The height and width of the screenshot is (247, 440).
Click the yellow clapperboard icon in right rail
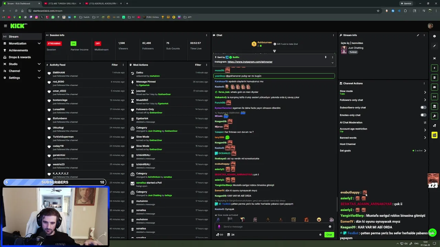[434, 135]
